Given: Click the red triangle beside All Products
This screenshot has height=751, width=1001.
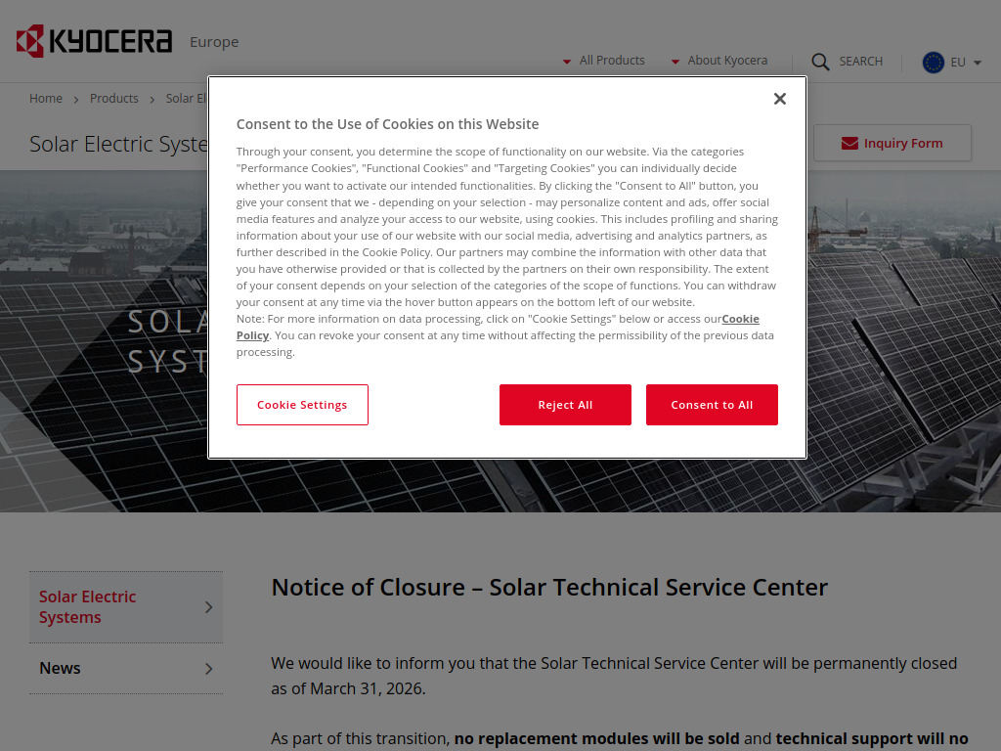Looking at the screenshot, I should (567, 61).
